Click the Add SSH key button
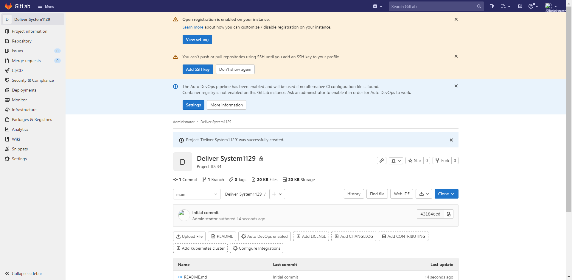The width and height of the screenshot is (572, 280). (198, 69)
